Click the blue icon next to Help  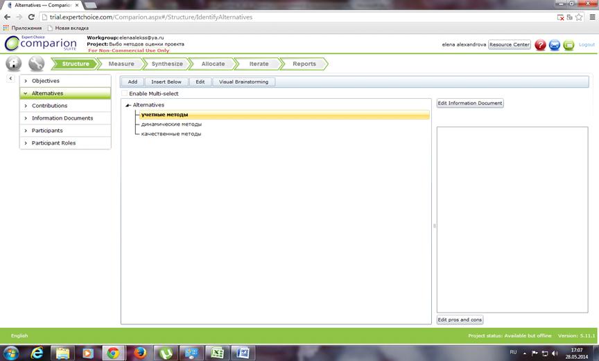point(555,45)
